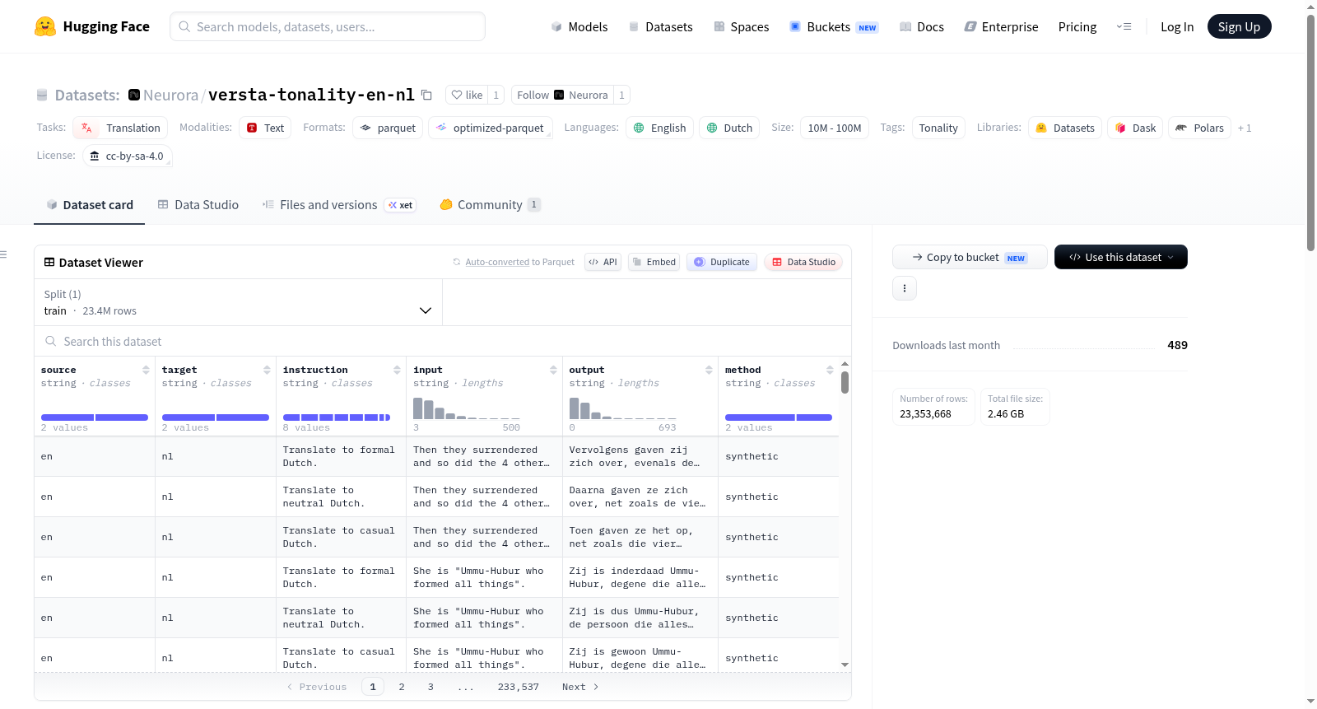
Task: Click the Log In link
Action: [1176, 26]
